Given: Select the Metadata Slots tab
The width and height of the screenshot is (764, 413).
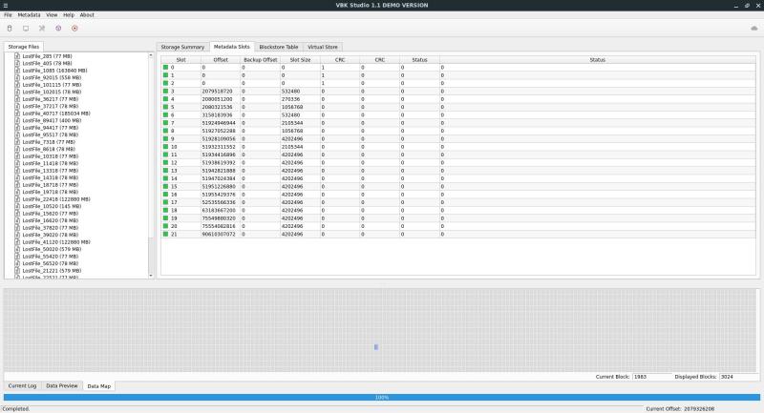Looking at the screenshot, I should (232, 47).
